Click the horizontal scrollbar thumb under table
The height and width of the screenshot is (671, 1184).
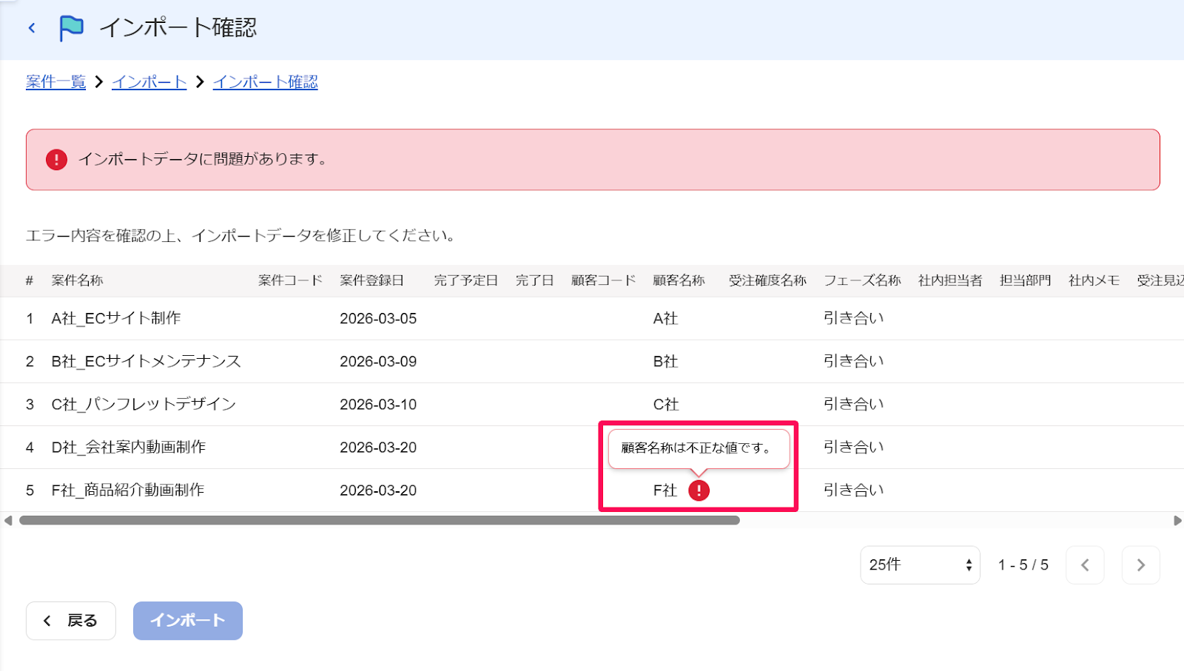pos(380,520)
